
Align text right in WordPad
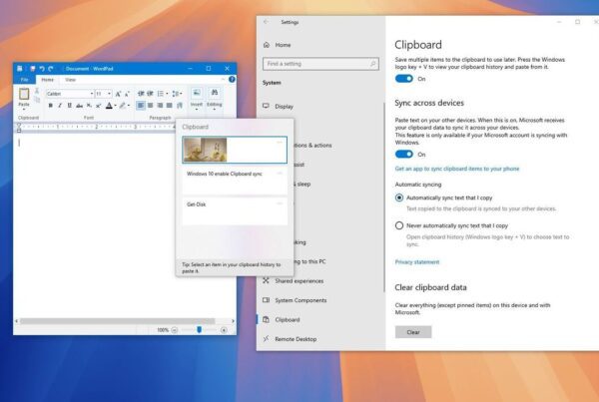click(x=160, y=106)
